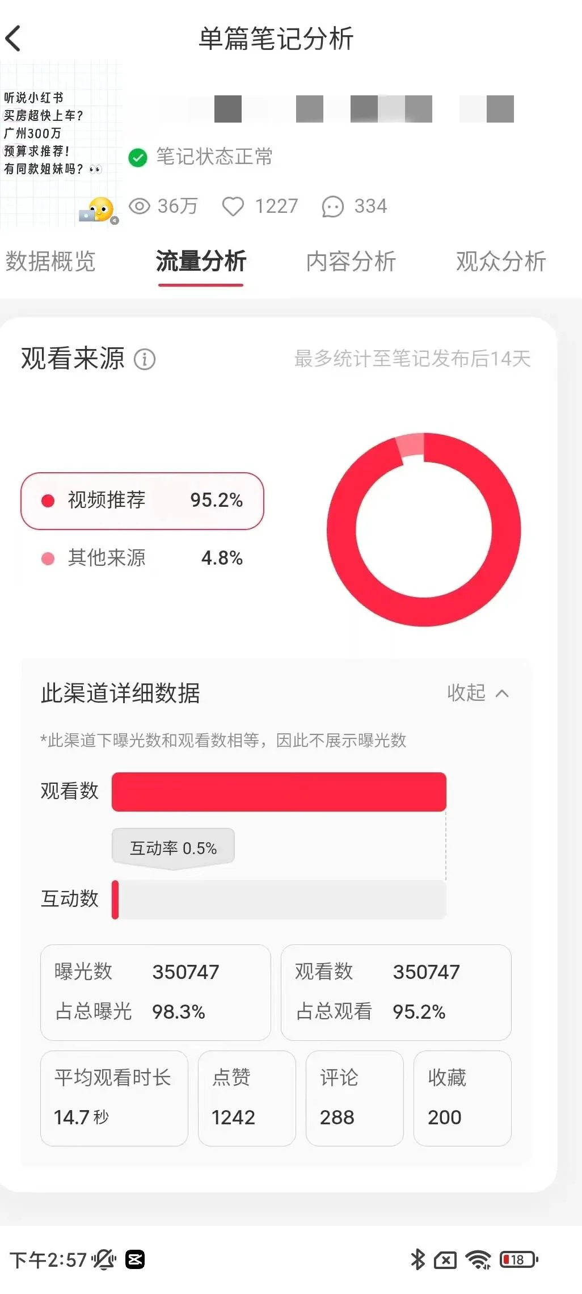Tap the eye views icon showing 36万
The width and height of the screenshot is (582, 1294).
click(139, 206)
